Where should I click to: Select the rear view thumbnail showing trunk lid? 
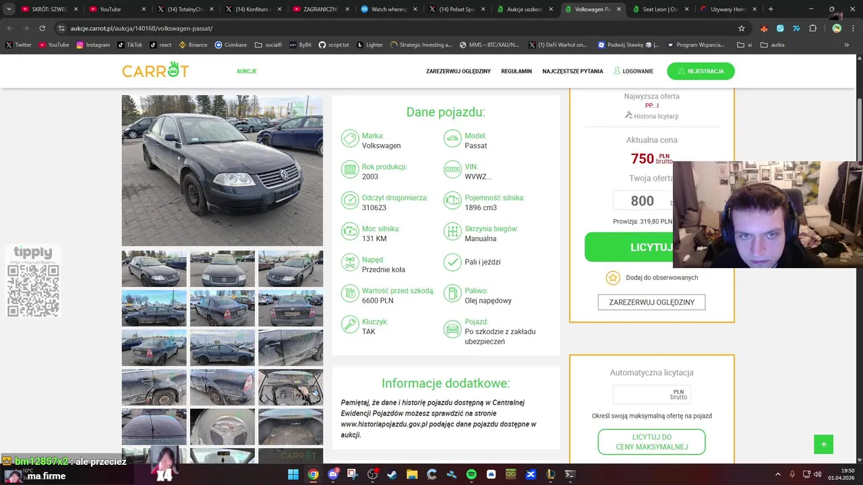291,309
